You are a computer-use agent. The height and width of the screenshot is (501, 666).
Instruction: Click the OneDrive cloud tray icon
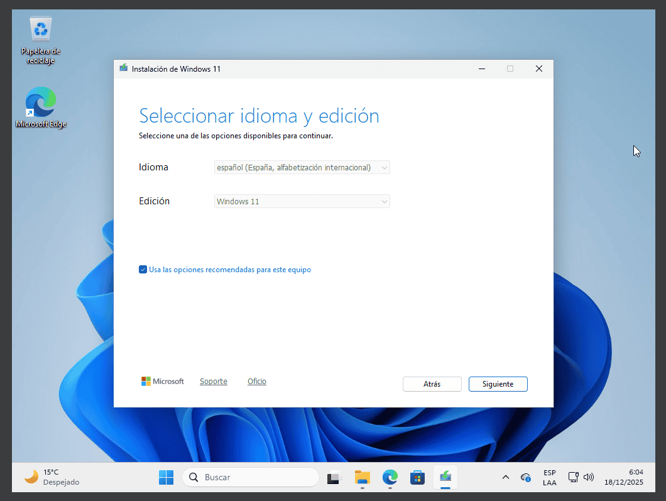[526, 477]
